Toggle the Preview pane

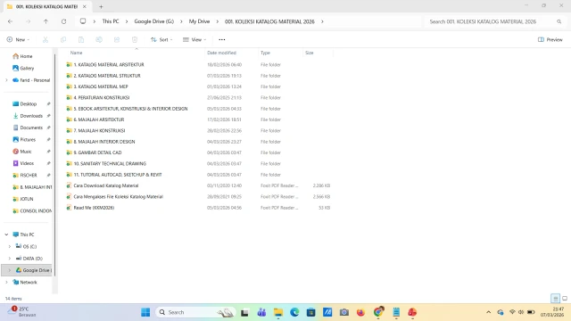(550, 39)
